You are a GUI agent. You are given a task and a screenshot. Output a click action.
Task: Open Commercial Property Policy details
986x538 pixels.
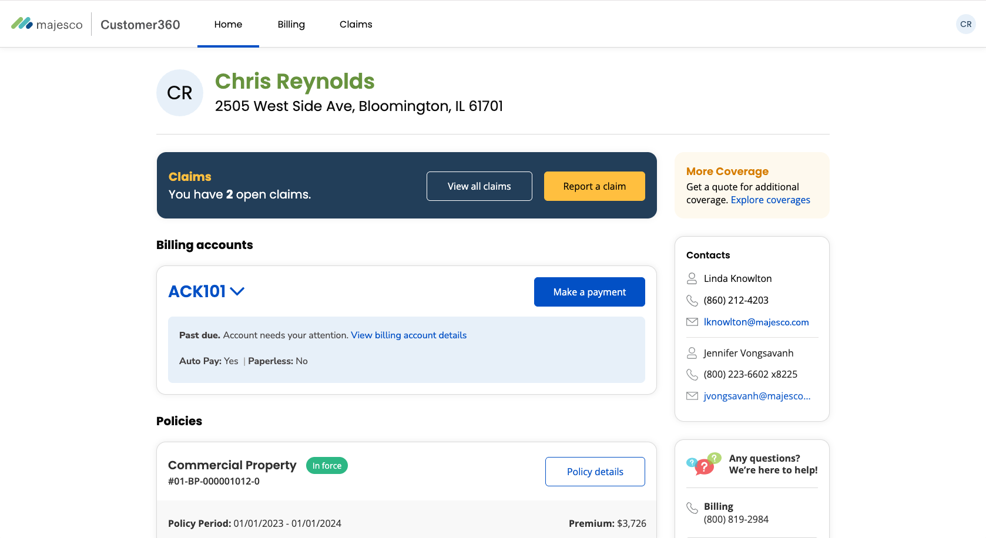595,472
